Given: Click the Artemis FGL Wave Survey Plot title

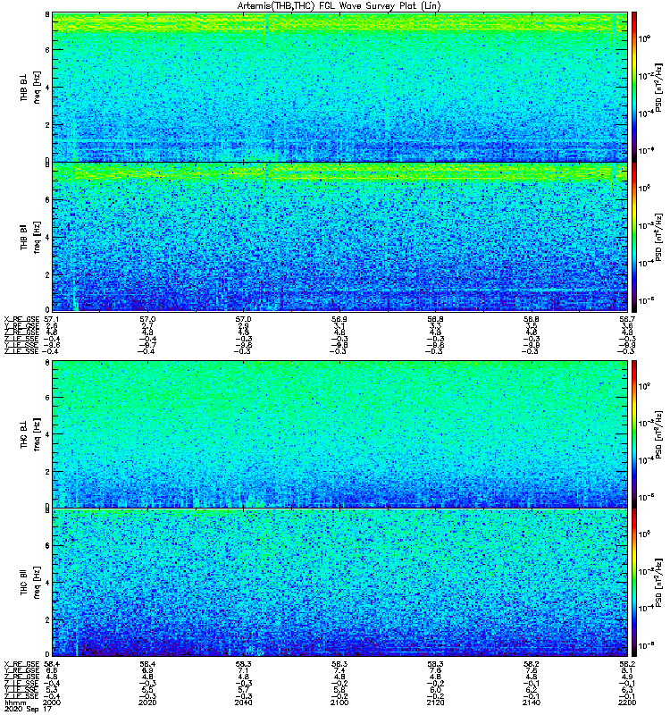Looking at the screenshot, I should (x=339, y=6).
